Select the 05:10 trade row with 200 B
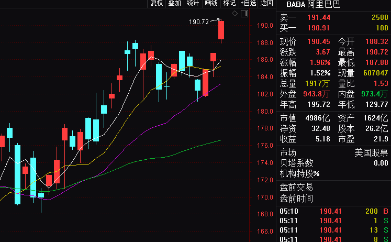Image resolution: width=391 pixels, height=242 pixels. (333, 211)
